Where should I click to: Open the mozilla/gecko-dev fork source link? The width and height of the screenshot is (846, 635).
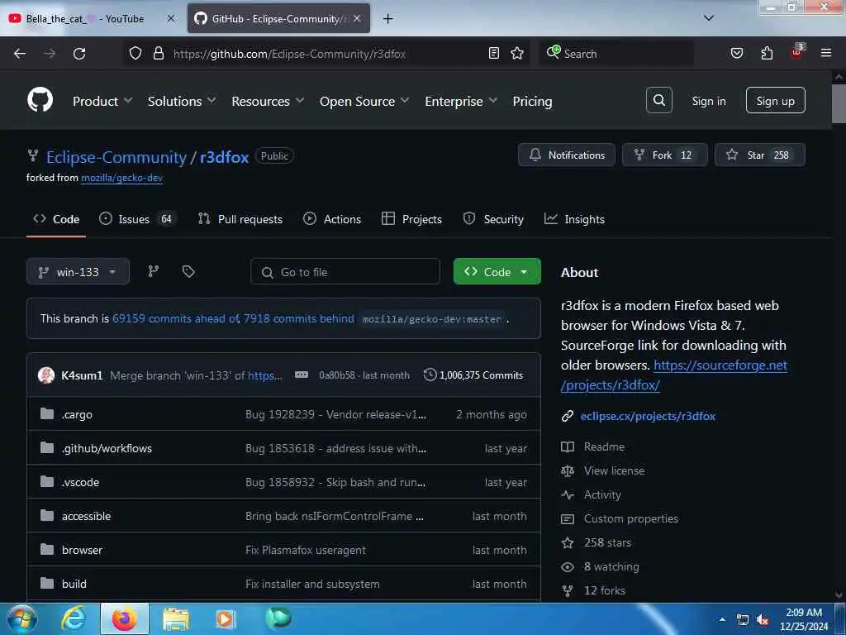point(122,178)
